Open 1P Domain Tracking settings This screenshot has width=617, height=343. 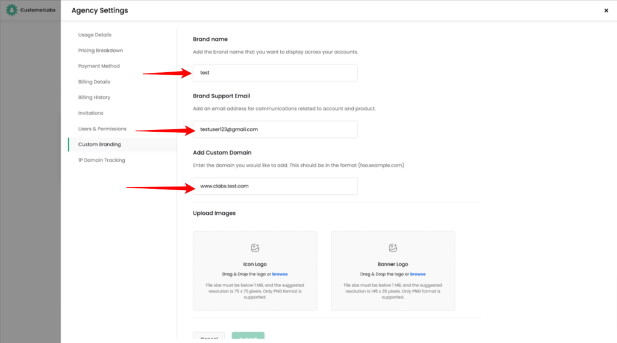[x=101, y=160]
